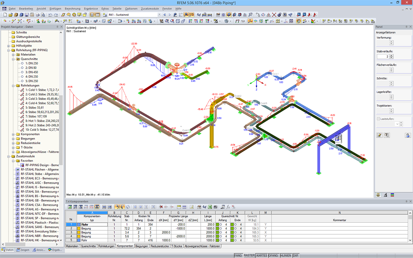The image size is (413, 258).
Task: Collapse the Querschnitte tree node
Action: click(x=13, y=59)
